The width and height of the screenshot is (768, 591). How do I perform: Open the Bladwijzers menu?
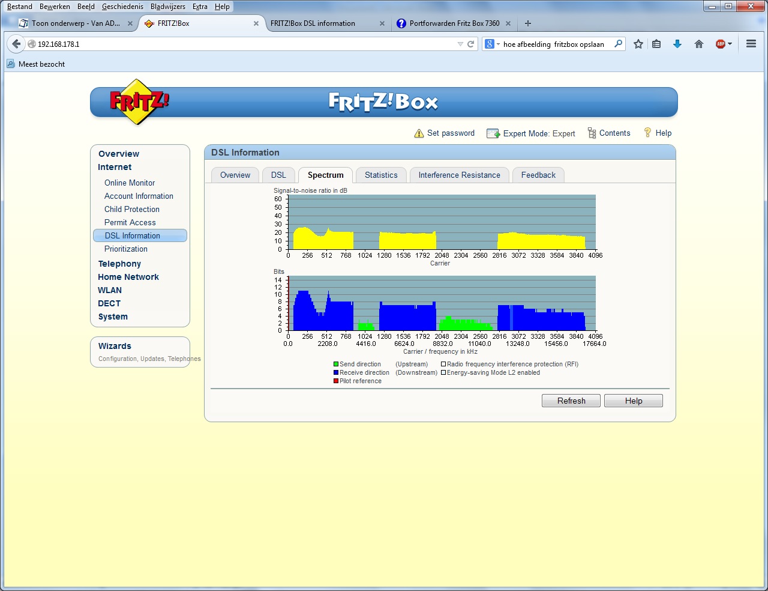point(167,7)
